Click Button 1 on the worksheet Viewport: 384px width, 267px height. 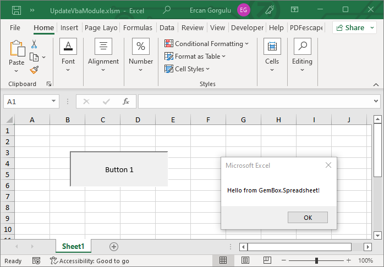(119, 169)
